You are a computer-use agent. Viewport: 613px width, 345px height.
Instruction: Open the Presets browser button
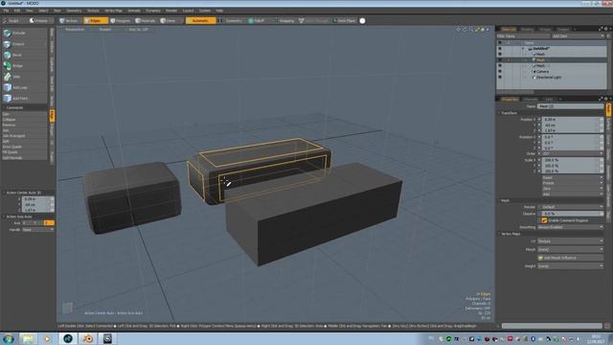pos(39,21)
